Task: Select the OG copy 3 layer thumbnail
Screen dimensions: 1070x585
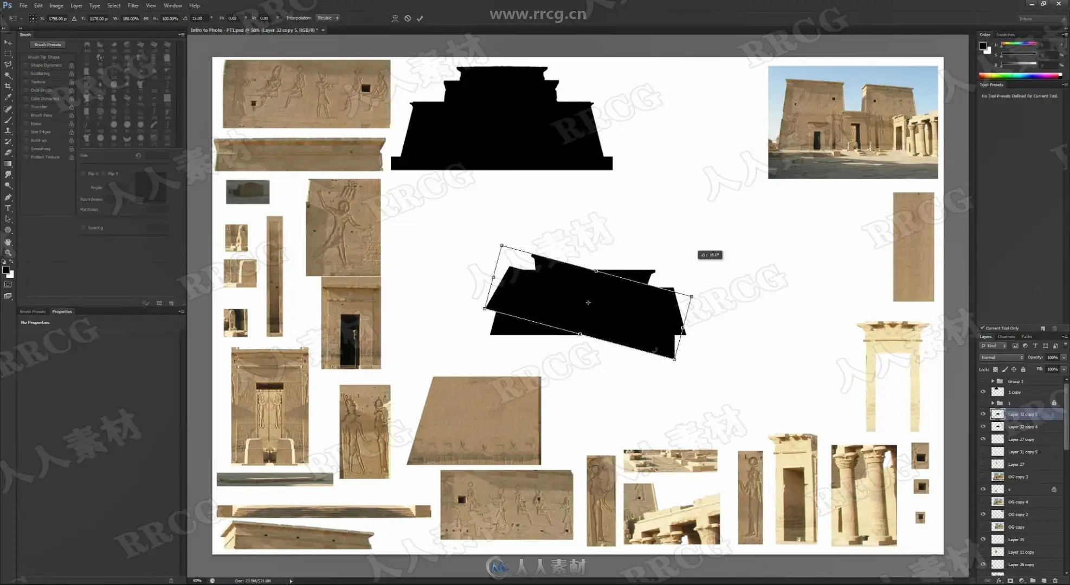Action: point(997,477)
